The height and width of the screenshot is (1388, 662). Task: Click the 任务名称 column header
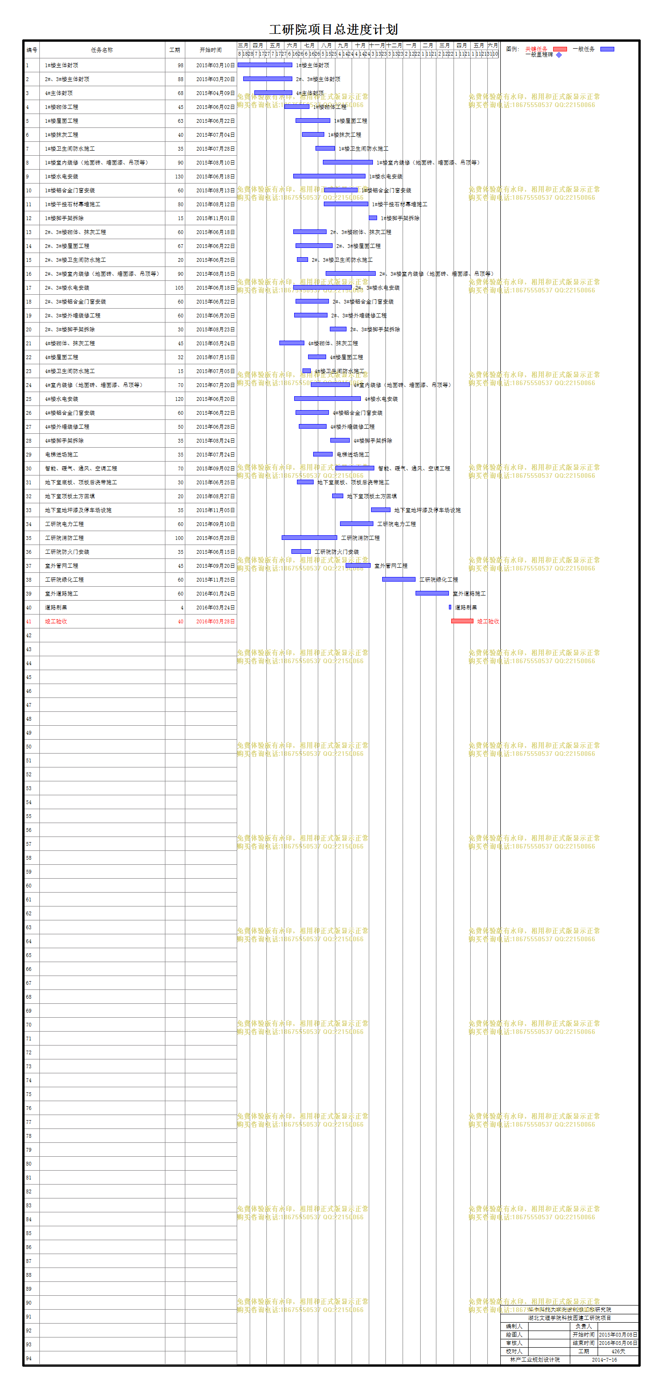click(x=102, y=50)
